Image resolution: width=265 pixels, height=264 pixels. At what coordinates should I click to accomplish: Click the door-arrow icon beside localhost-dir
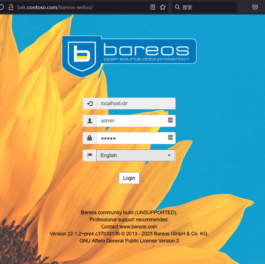coord(89,103)
